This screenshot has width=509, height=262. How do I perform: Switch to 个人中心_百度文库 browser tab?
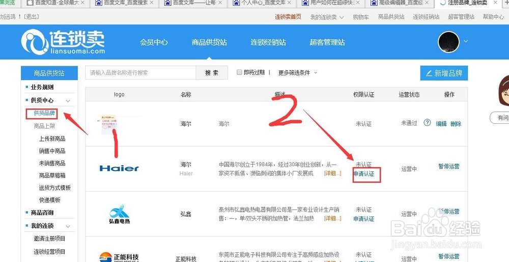tap(263, 3)
